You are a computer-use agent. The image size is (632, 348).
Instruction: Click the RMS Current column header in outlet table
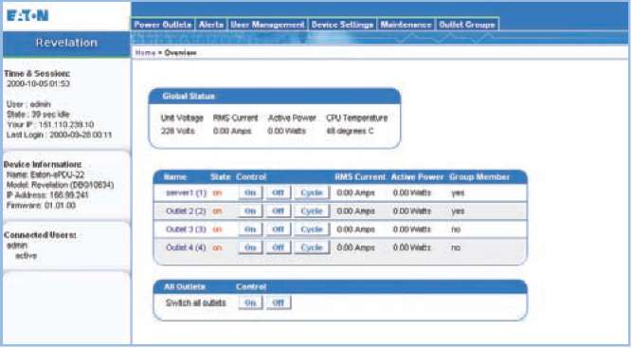tap(360, 177)
